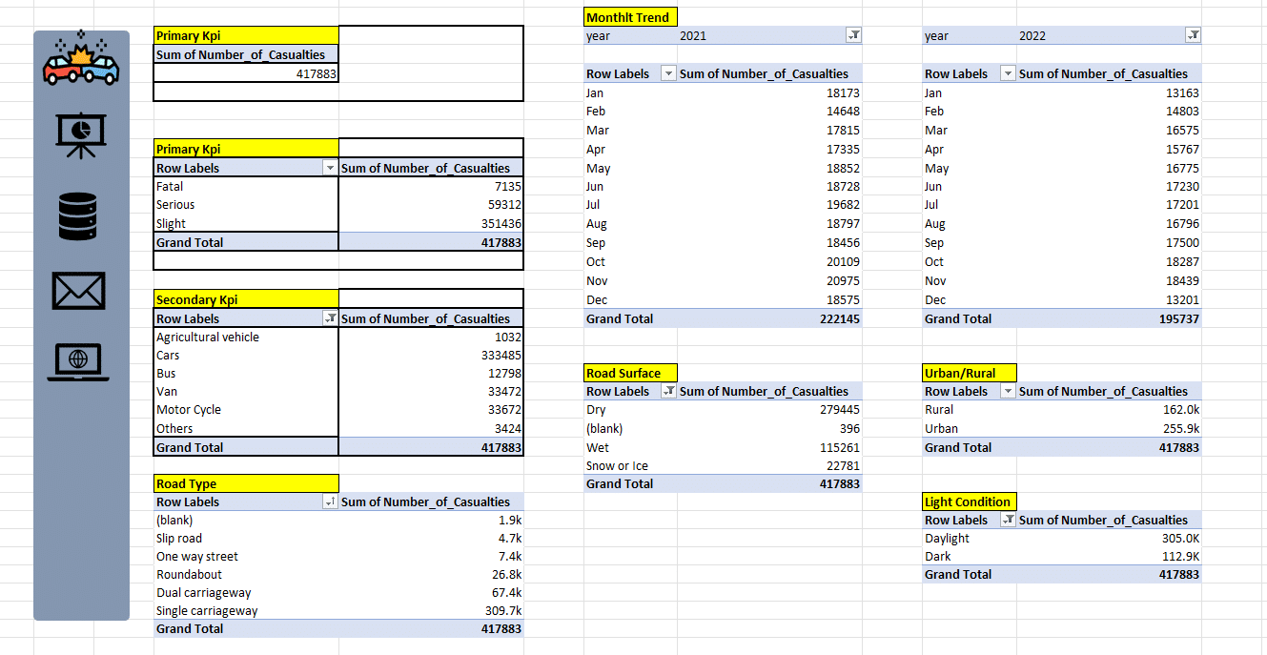Select the 'Secondary Kpi' header cell
Screen dimensions: 1267x655
(x=246, y=299)
